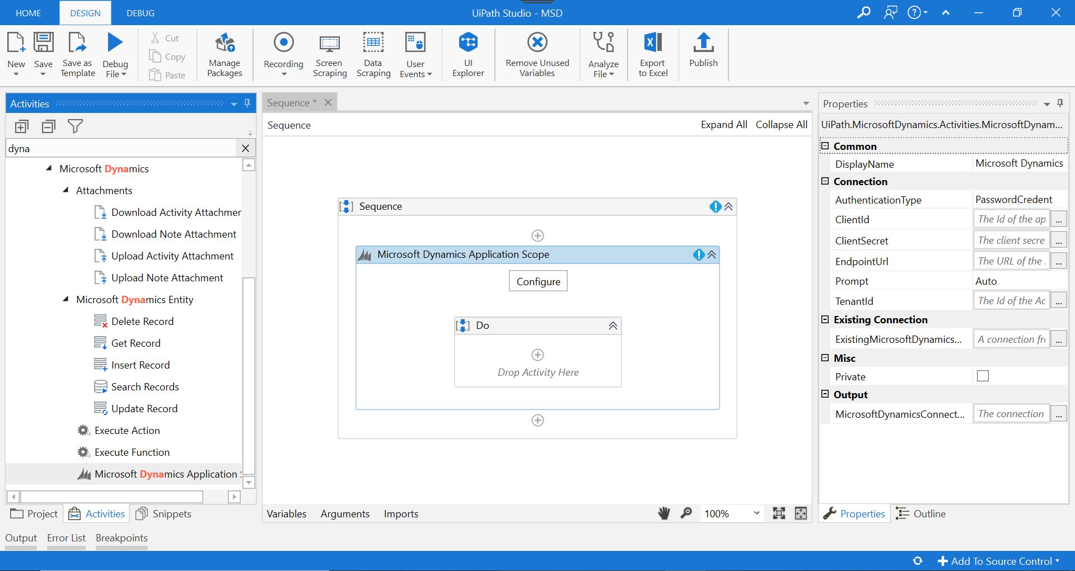The height and width of the screenshot is (571, 1075).
Task: Click the zoom magnifier in designer footer
Action: click(x=686, y=513)
